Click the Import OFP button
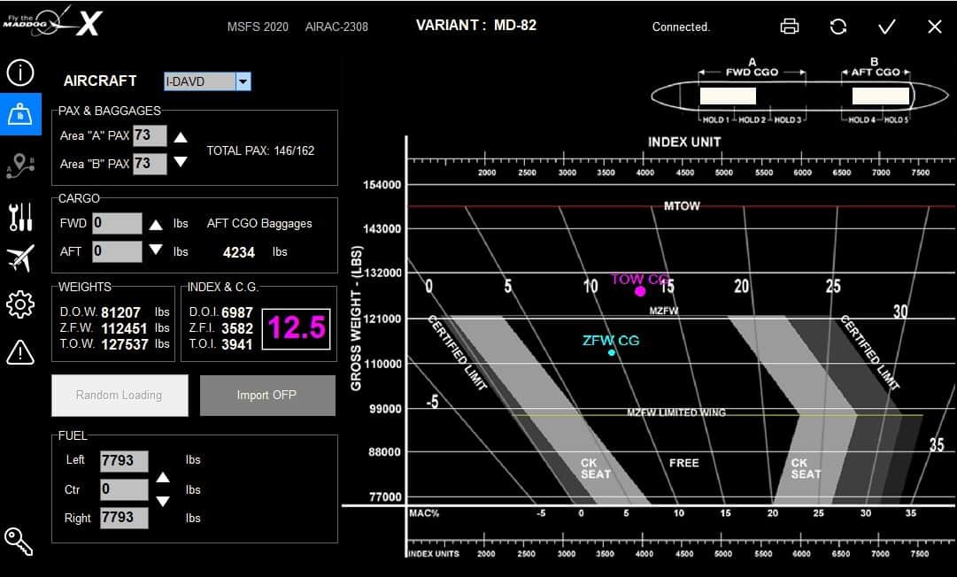957x577 pixels. coord(267,396)
